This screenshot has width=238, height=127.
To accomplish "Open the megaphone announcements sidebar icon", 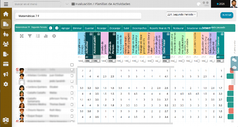I will (x=6, y=74).
